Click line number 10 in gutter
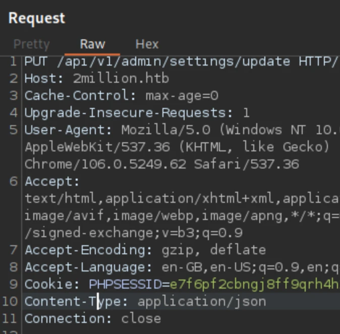340x334 pixels. tap(10, 302)
